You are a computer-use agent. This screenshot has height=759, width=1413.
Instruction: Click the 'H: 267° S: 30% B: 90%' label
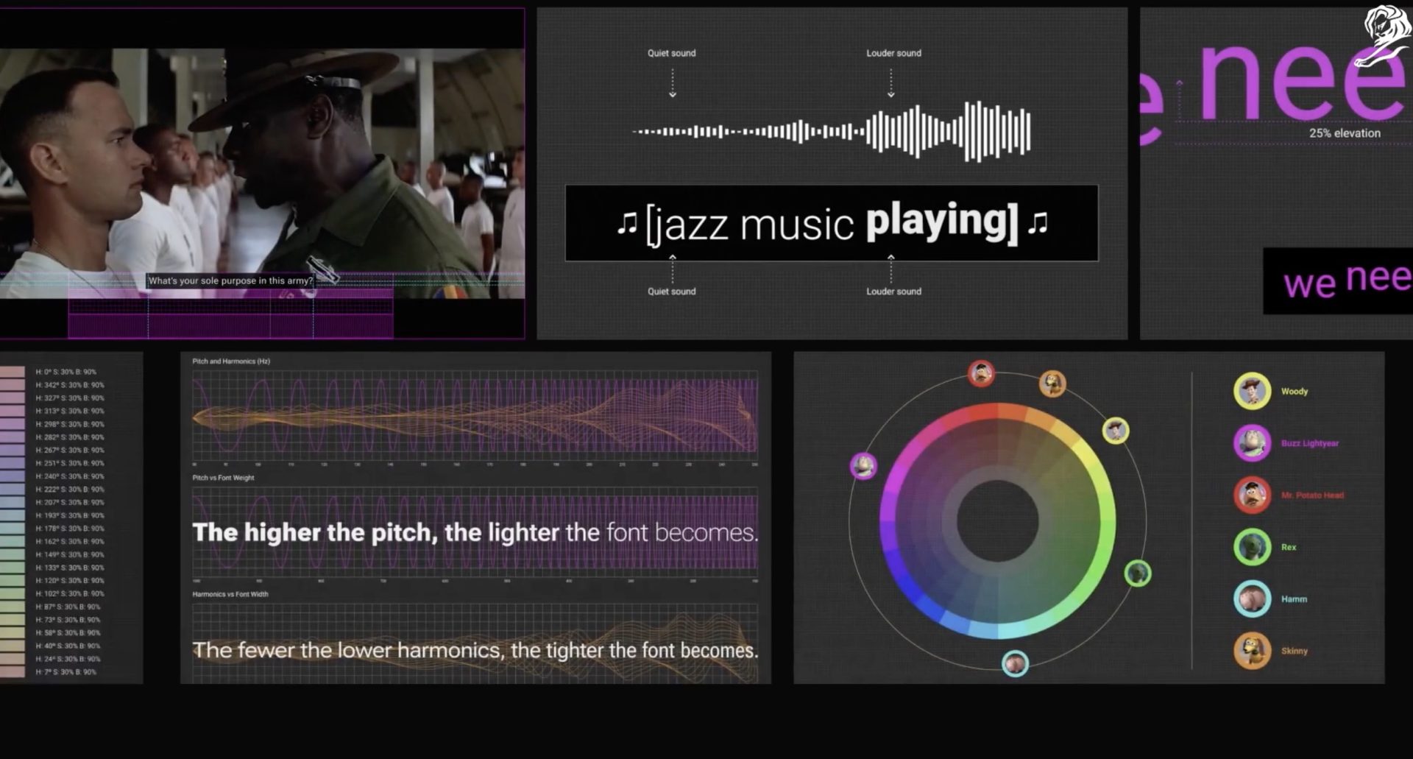pos(70,451)
